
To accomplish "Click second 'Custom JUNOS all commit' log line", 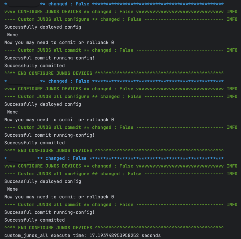I will (x=121, y=128).
